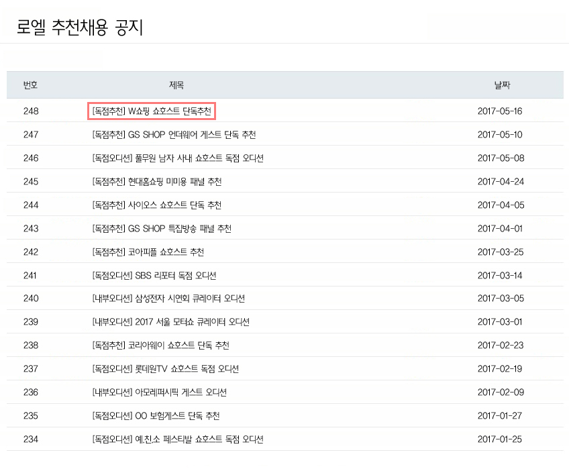Click the 번호 column header

pos(30,85)
